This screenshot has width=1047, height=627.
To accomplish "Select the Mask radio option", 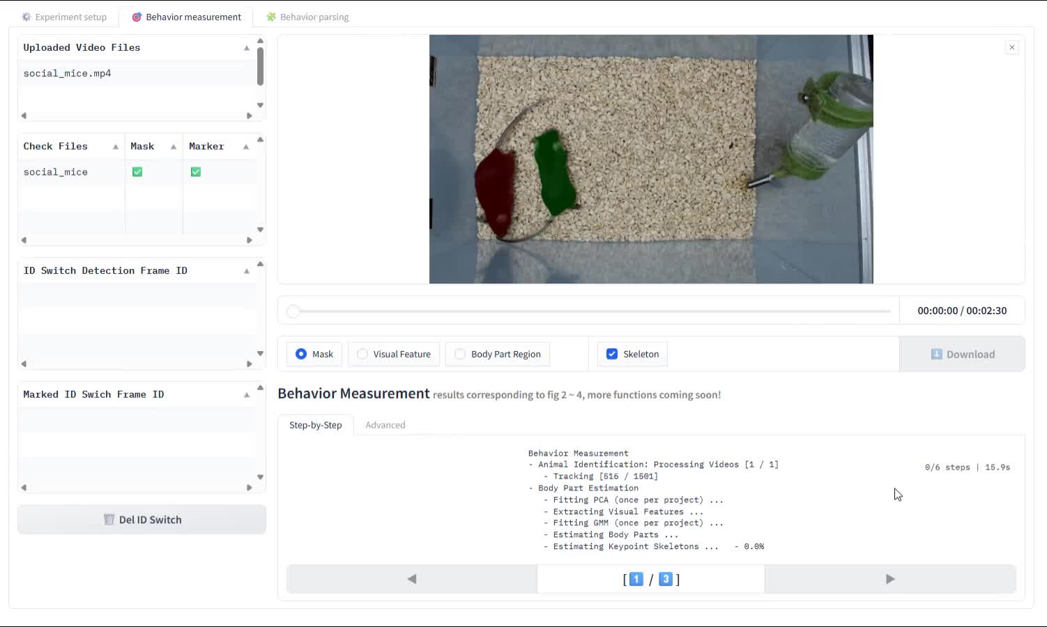I will 314,354.
